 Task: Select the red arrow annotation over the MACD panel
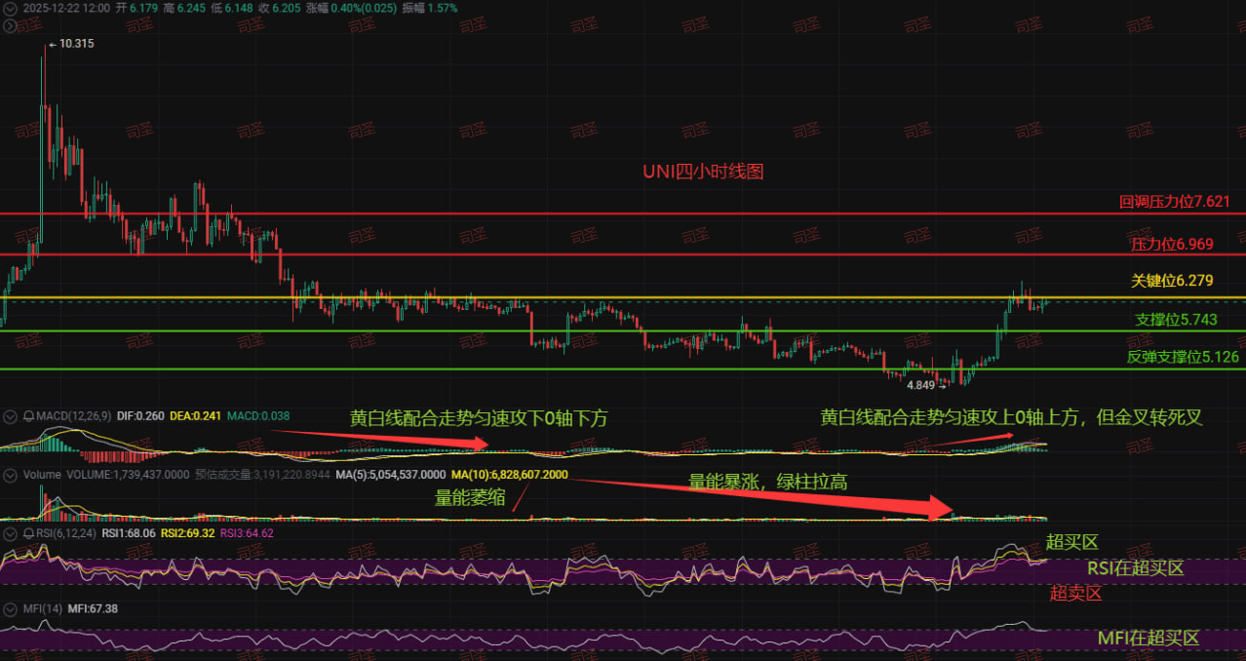click(379, 438)
